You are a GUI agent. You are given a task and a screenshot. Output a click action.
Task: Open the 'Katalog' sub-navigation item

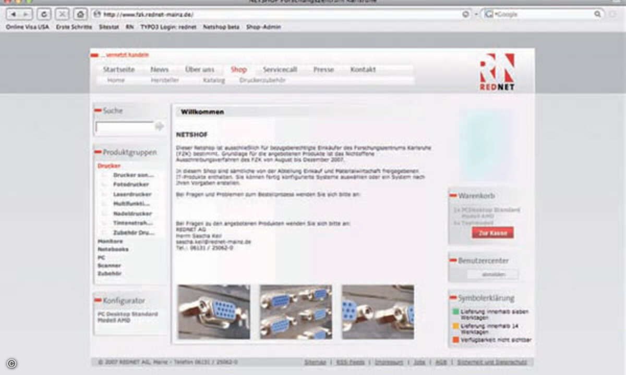click(x=214, y=81)
